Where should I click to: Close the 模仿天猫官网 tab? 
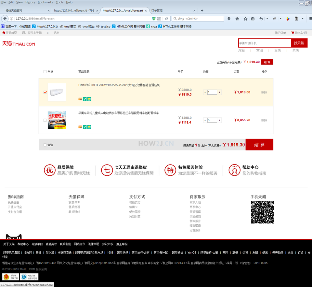(48, 11)
